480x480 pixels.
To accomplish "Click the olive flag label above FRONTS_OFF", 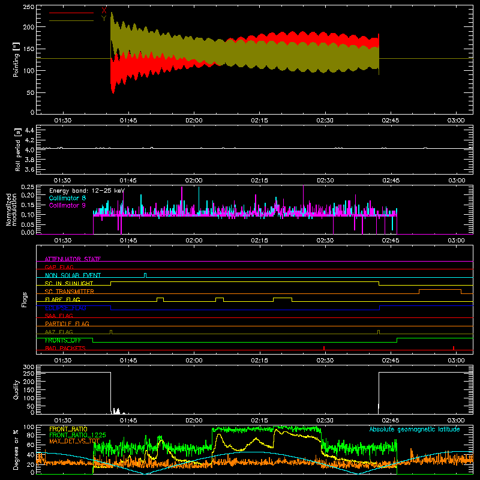I will pos(59,332).
